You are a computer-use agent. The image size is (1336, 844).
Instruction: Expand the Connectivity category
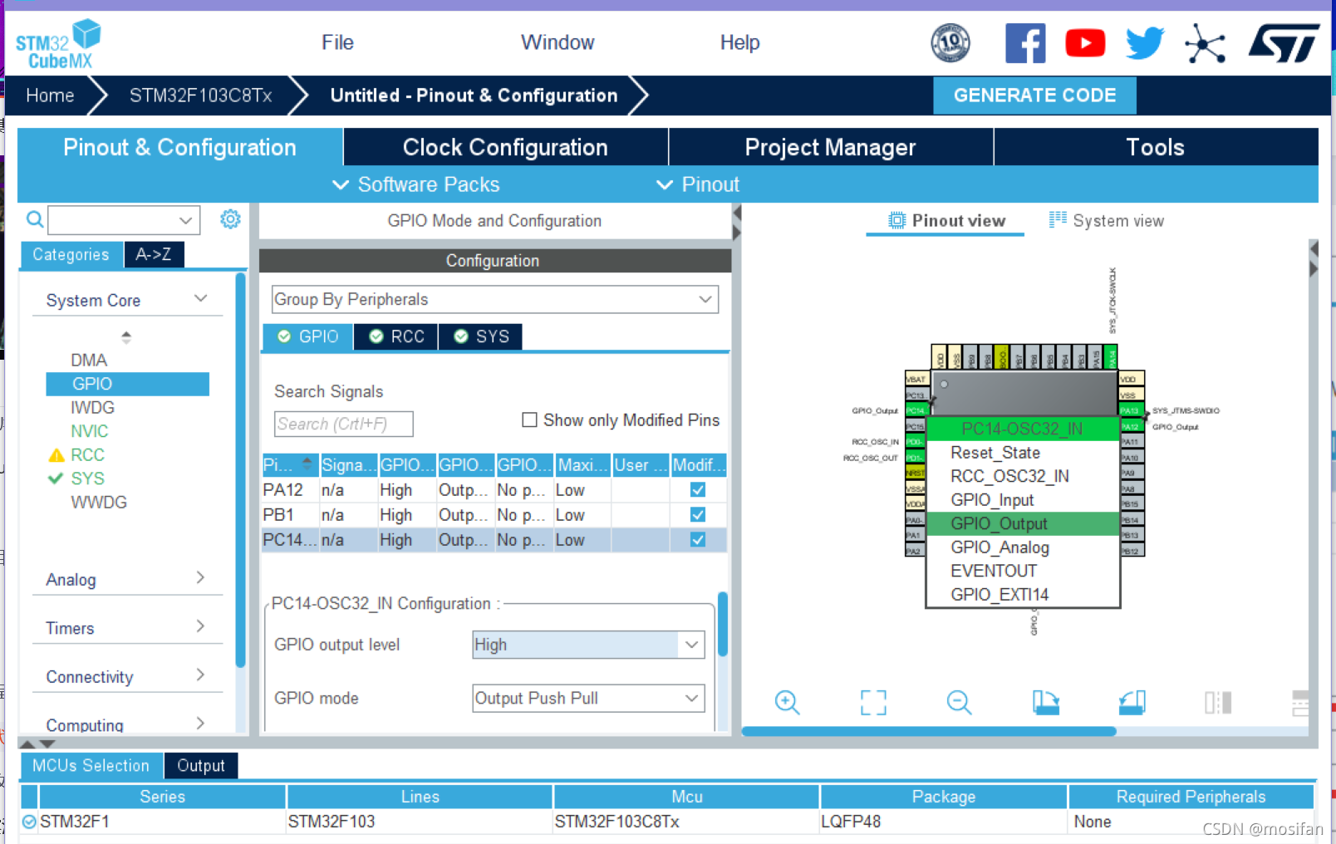[x=200, y=675]
